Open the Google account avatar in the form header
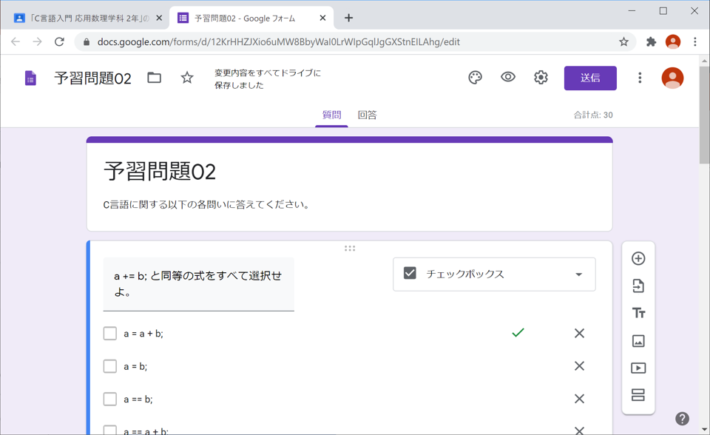This screenshot has width=710, height=435. tap(672, 78)
